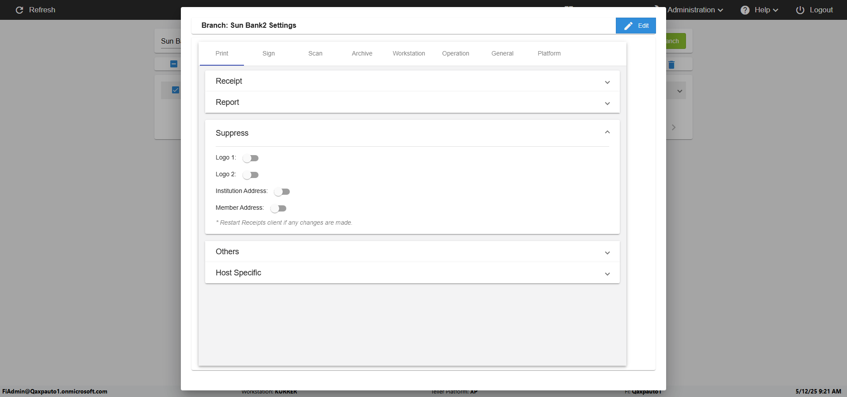The height and width of the screenshot is (397, 847).
Task: Enable the Member Address suppress switch
Action: 278,208
